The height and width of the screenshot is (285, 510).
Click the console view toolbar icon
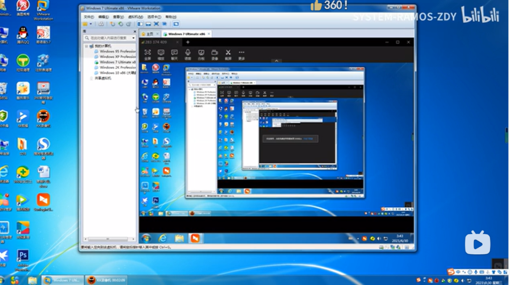coord(176,24)
